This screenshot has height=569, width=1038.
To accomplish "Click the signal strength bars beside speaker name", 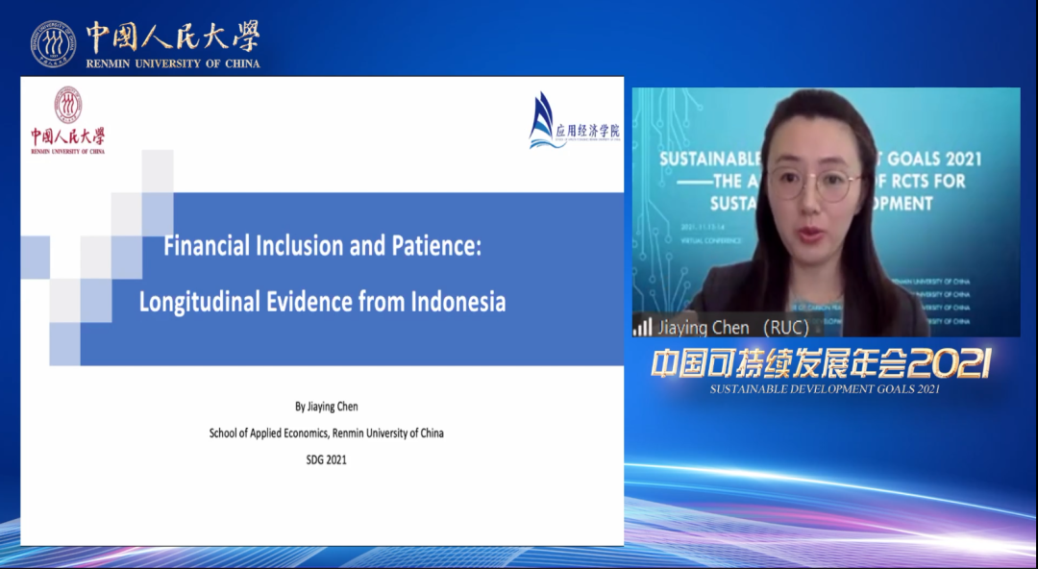I will point(642,327).
